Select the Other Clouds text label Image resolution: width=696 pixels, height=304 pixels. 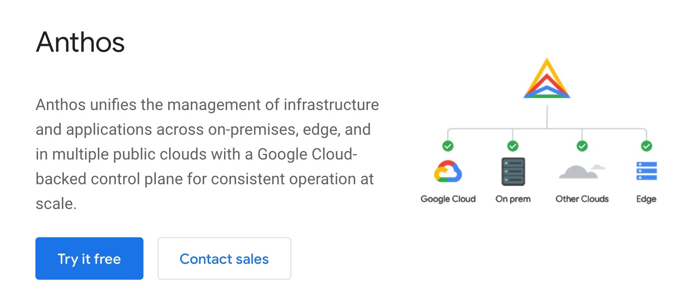(x=582, y=199)
